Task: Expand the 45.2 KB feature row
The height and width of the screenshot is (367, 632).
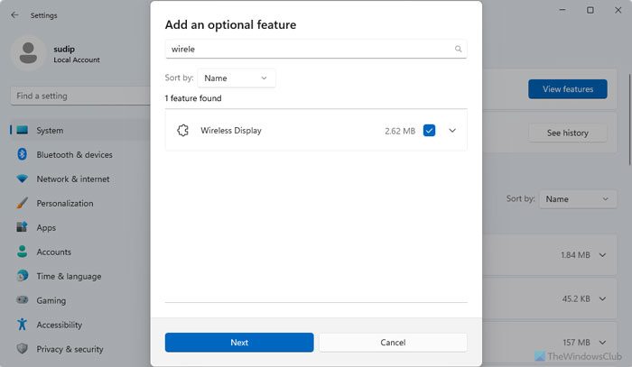Action: 602,298
